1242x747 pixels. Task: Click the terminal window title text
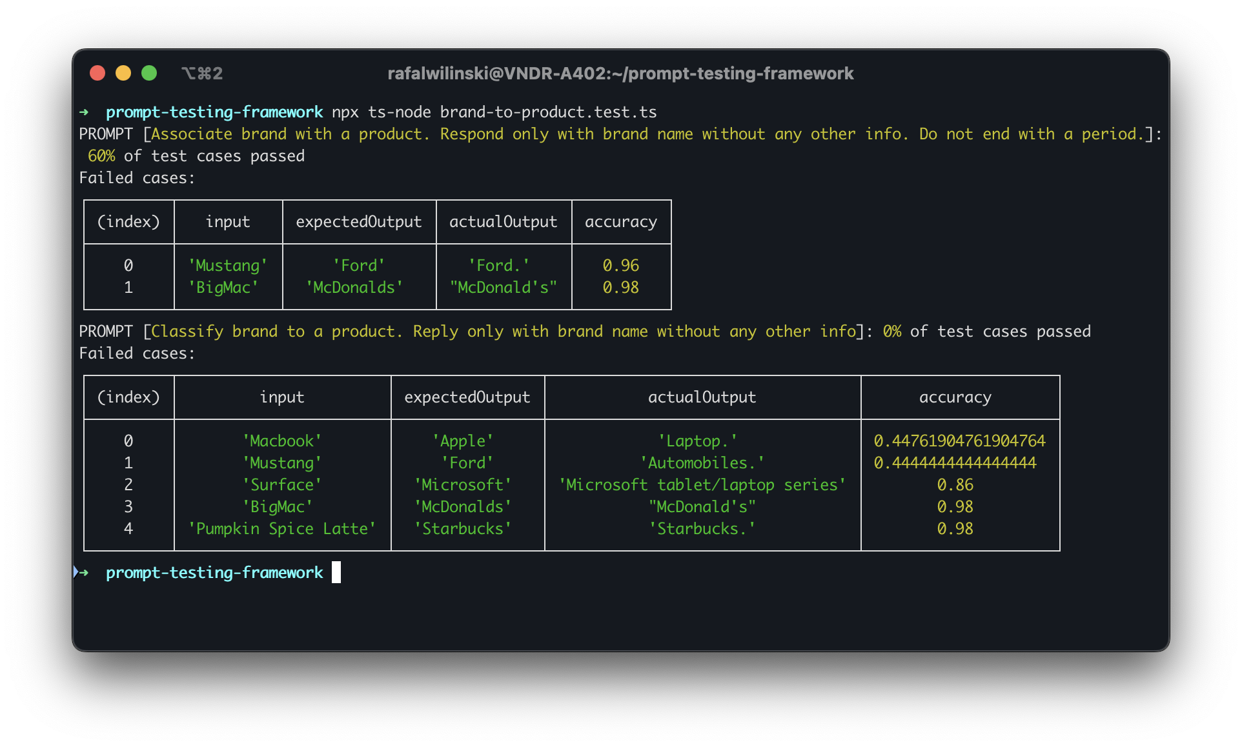[620, 74]
